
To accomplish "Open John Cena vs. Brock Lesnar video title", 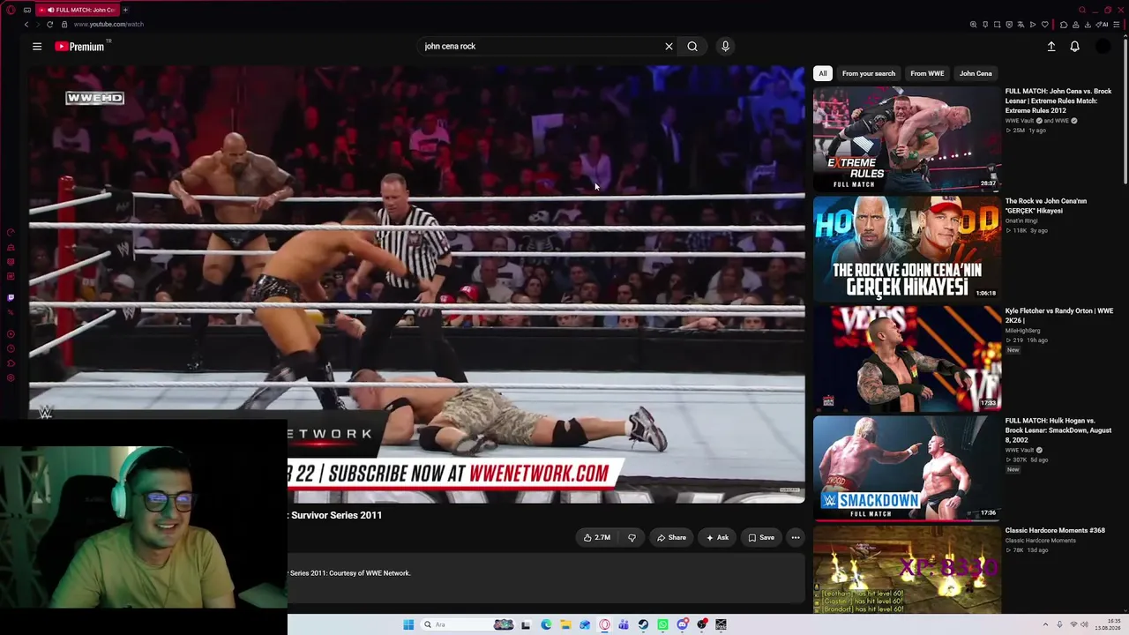I will [1058, 101].
